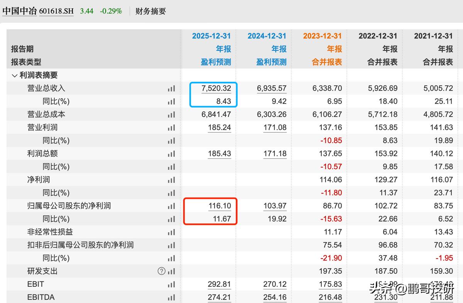The width and height of the screenshot is (463, 303).
Task: Click the chart icon next to EBITDA
Action: [x=171, y=297]
